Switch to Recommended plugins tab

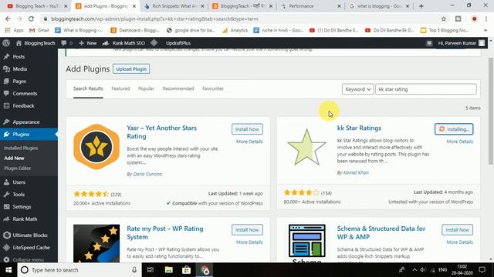coord(178,89)
